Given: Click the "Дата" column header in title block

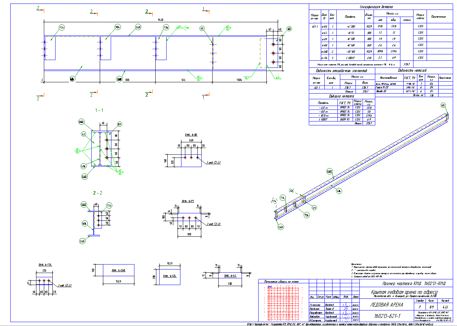Looking at the screenshot, I should tap(356, 297).
